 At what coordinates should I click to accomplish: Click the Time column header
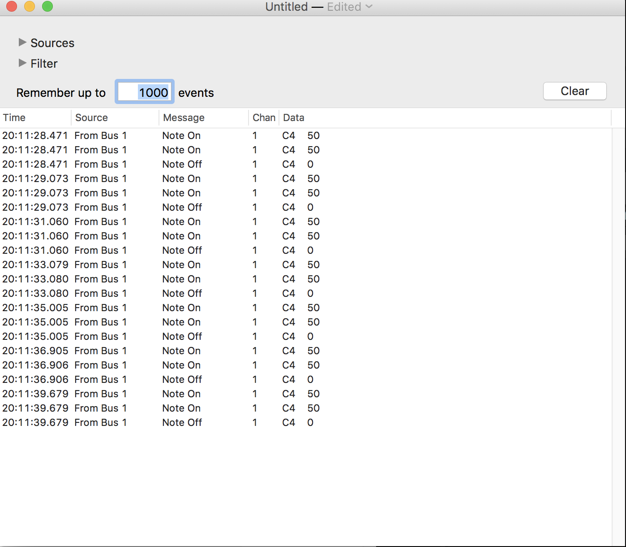tap(35, 117)
